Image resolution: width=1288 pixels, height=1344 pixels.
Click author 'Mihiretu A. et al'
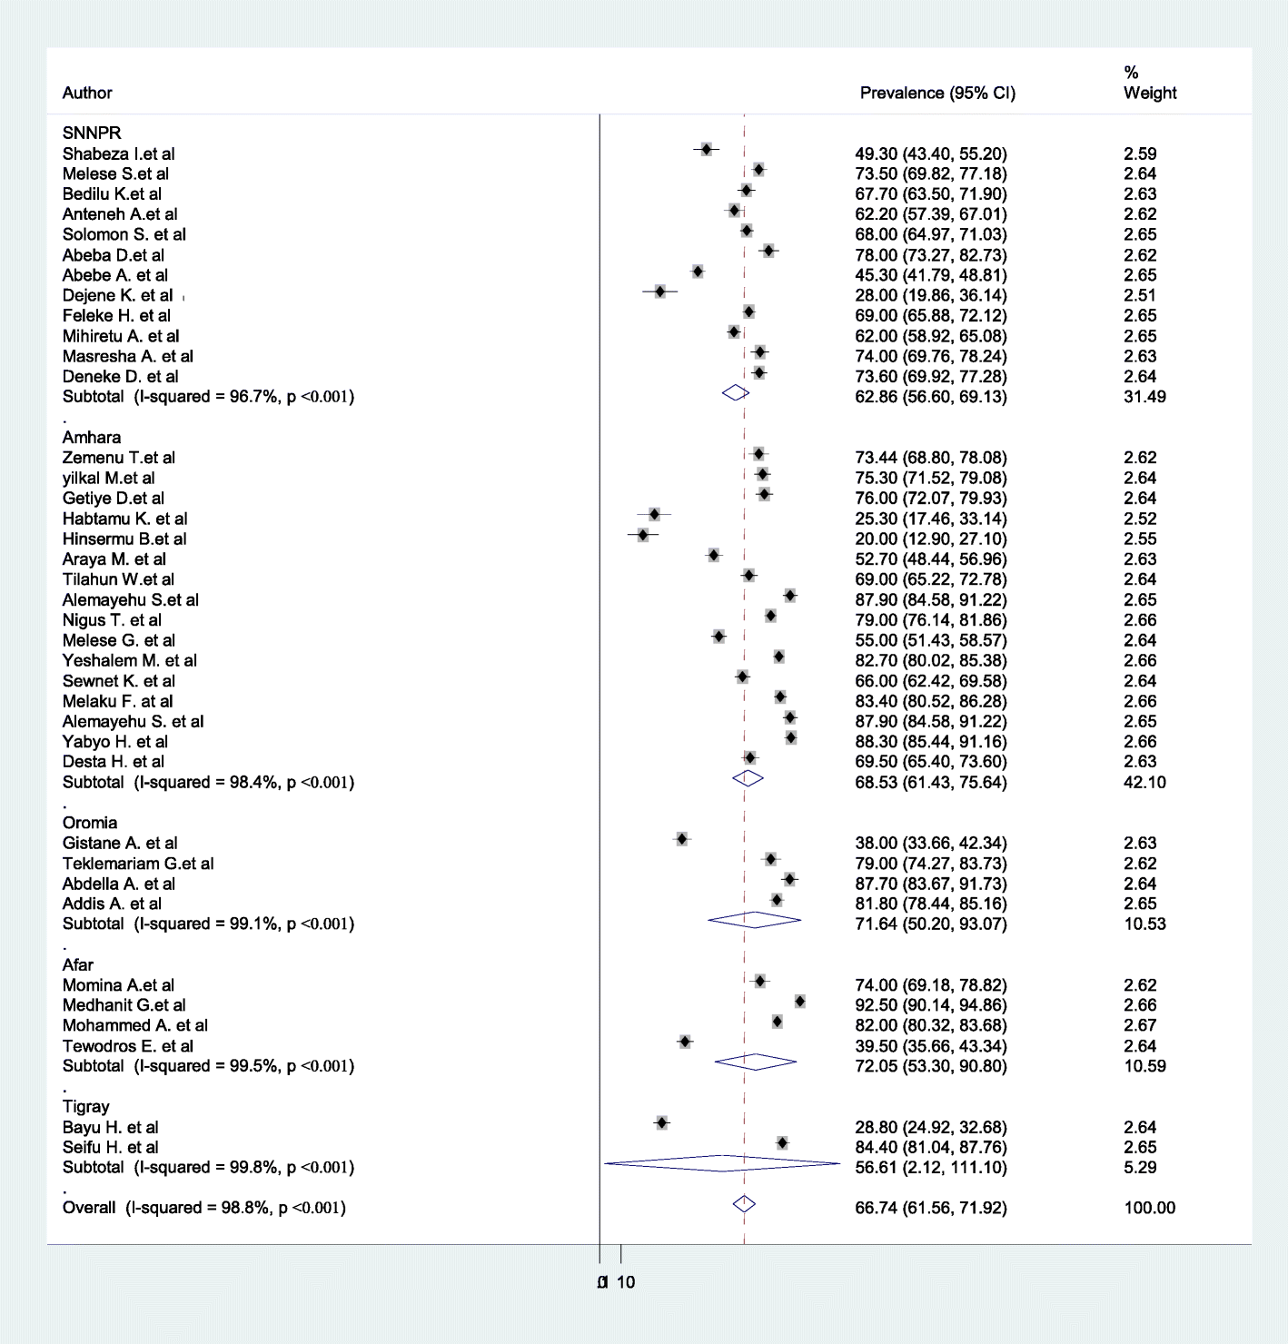[121, 336]
